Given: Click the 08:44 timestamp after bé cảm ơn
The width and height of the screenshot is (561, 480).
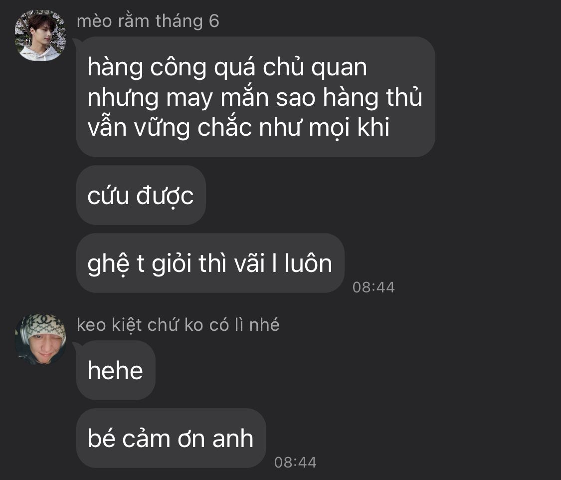Looking at the screenshot, I should (x=295, y=462).
